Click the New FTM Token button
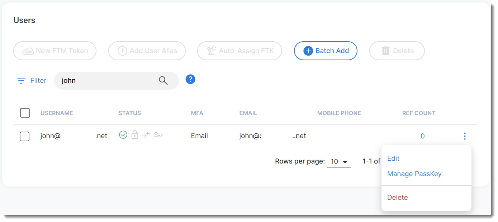Screen dimensions: 498x222 click(55, 51)
